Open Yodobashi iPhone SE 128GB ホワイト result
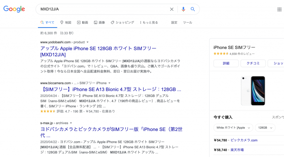 [98, 51]
